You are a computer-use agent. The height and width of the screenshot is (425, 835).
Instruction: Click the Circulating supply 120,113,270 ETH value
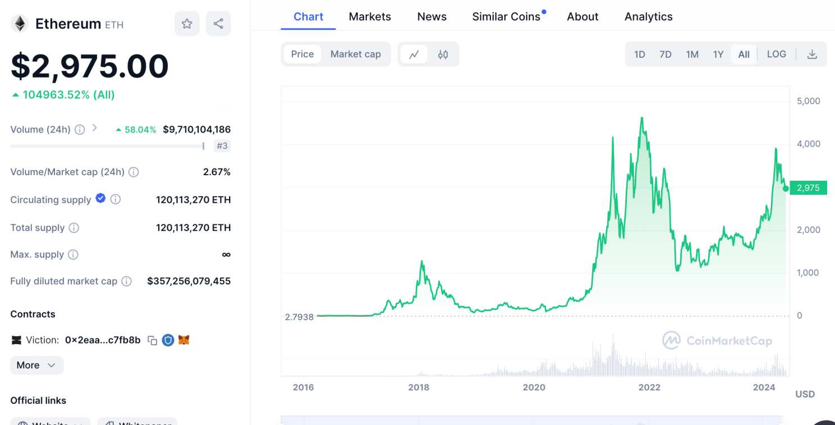[x=194, y=200]
